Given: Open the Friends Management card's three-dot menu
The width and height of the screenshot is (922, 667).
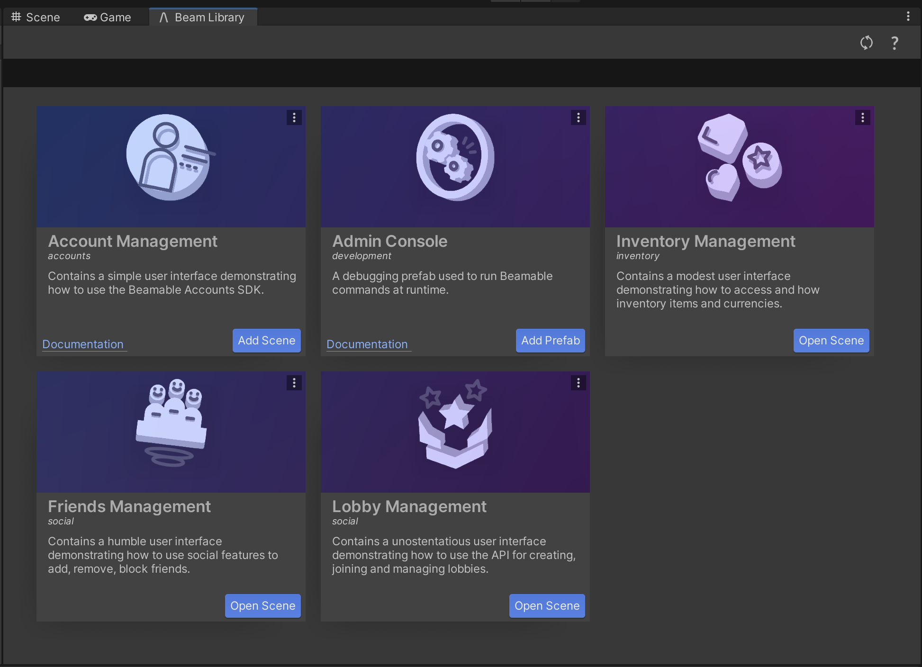Looking at the screenshot, I should [x=294, y=383].
